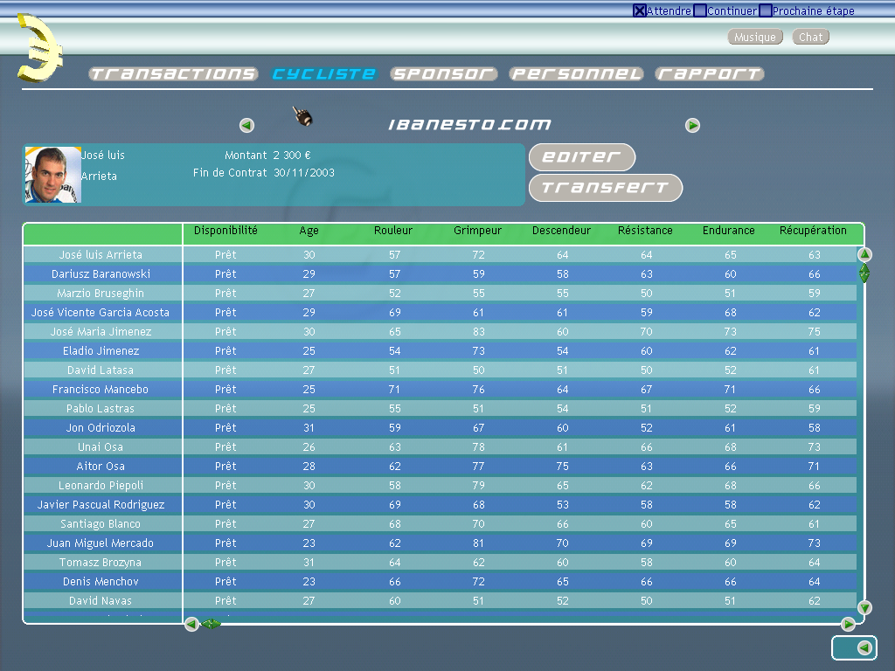
Task: Click the Musique button
Action: [x=755, y=37]
